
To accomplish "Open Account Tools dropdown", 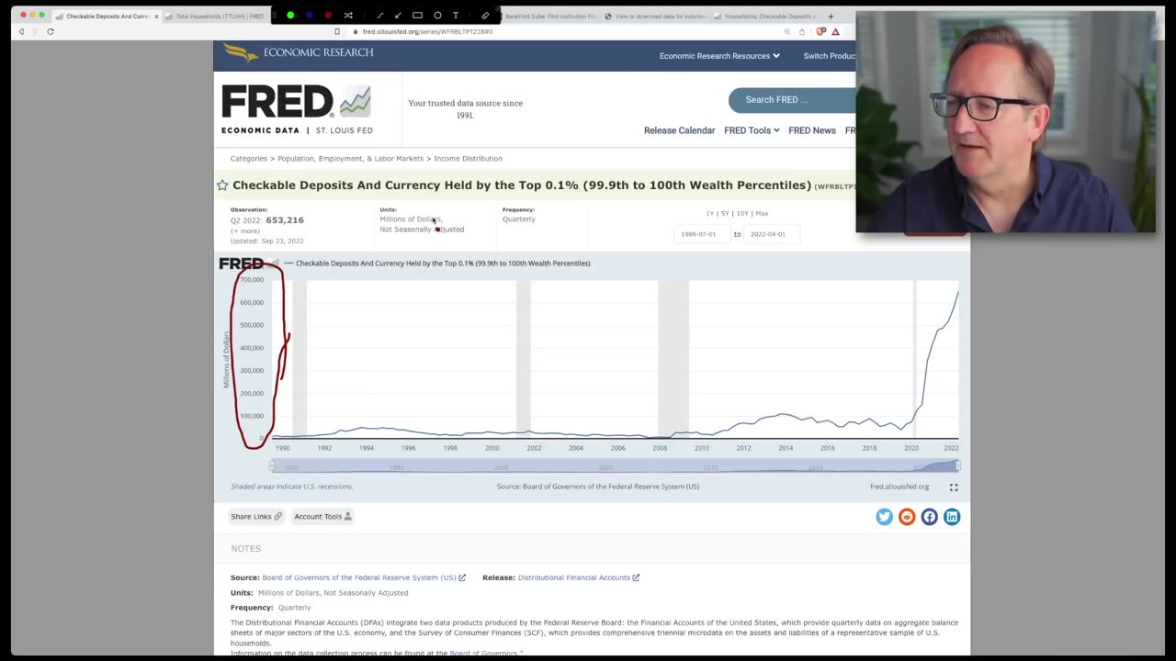I will click(x=322, y=517).
